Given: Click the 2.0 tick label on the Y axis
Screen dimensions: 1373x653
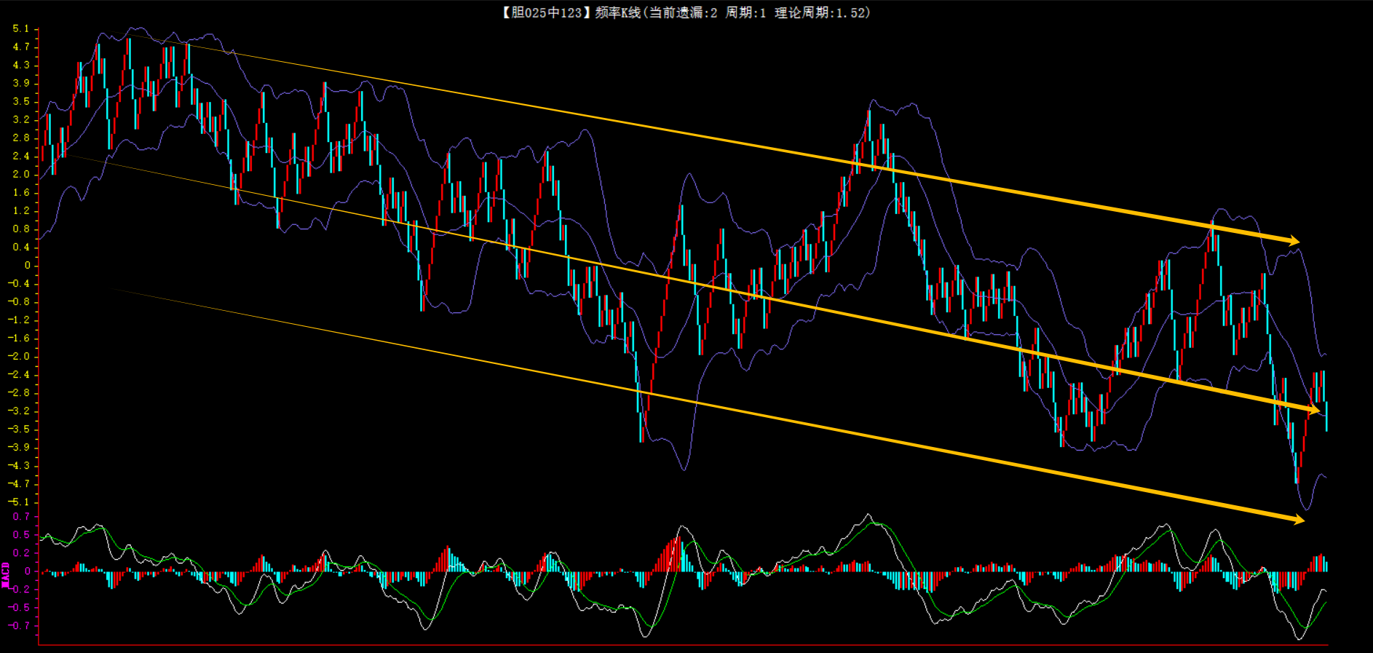Looking at the screenshot, I should pos(21,175).
